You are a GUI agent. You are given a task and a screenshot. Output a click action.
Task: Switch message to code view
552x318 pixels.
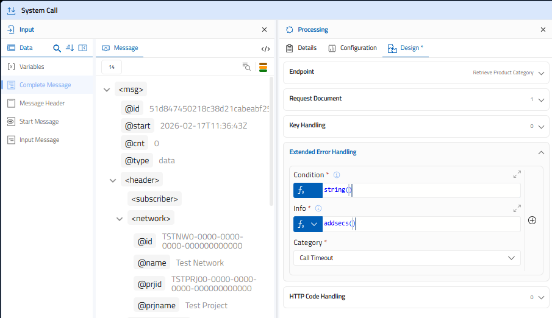265,49
